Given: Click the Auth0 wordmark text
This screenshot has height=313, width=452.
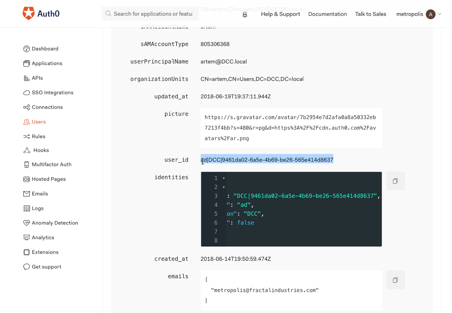Looking at the screenshot, I should click(48, 14).
